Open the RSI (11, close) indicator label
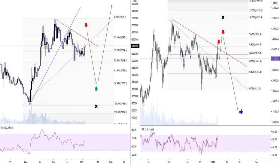 (7, 128)
